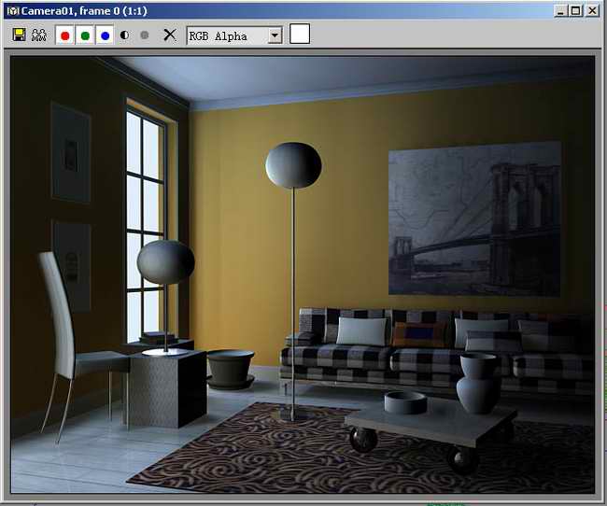The width and height of the screenshot is (607, 506).
Task: Enable the Display Alpha Channel icon
Action: coord(124,35)
